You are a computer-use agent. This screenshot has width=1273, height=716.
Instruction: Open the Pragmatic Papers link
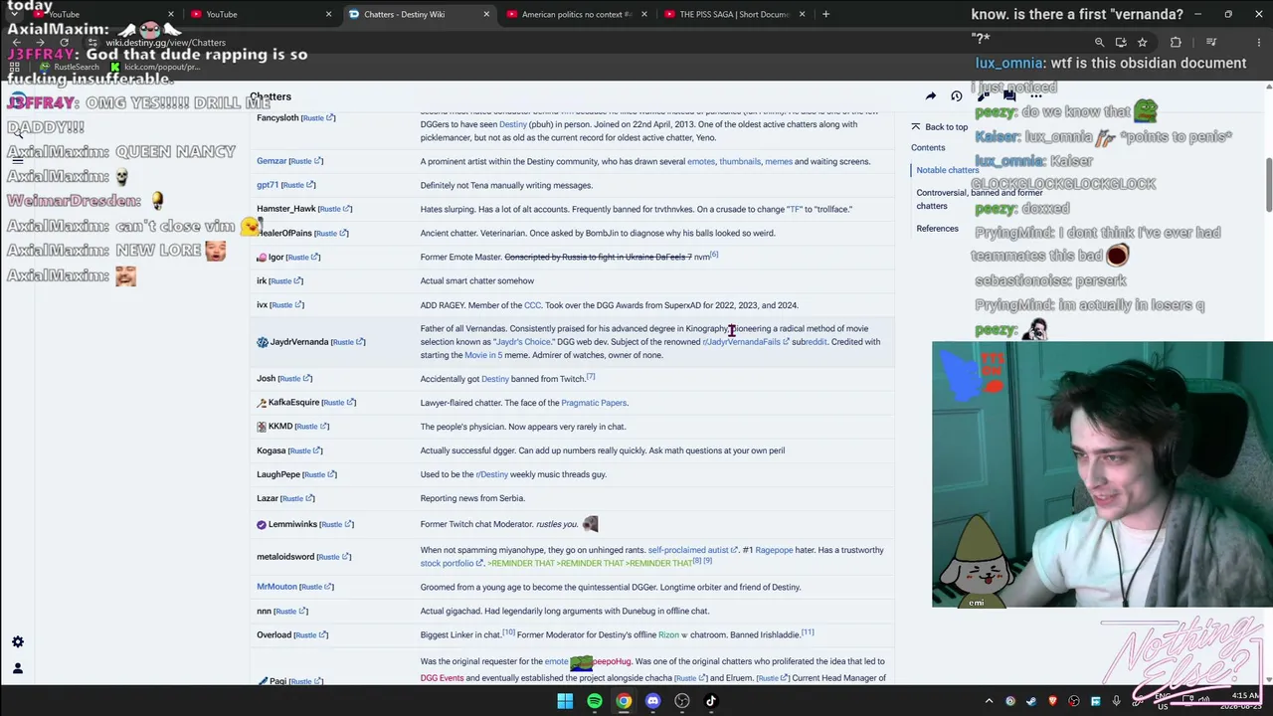point(594,403)
